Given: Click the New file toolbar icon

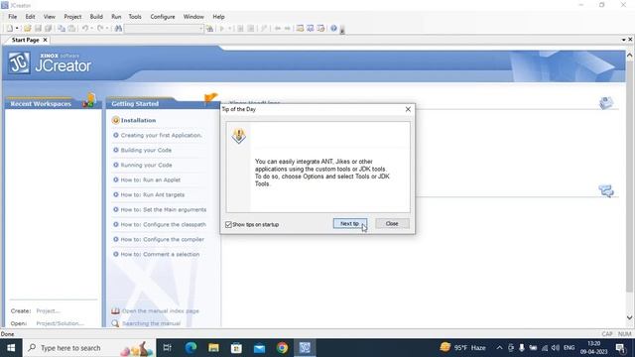Looking at the screenshot, I should (9, 29).
